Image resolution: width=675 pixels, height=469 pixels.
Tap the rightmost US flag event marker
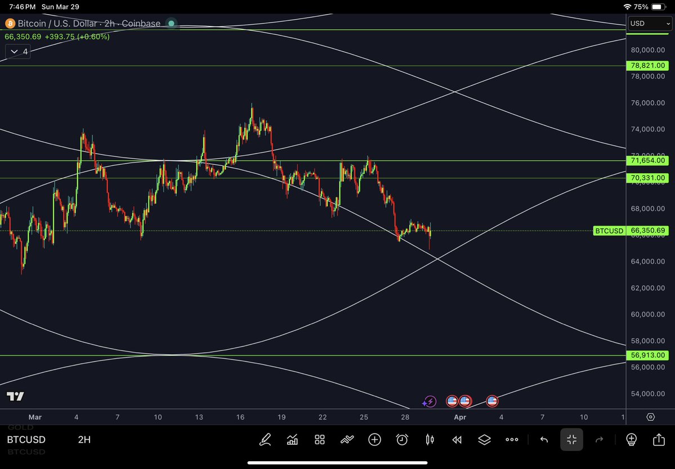pyautogui.click(x=492, y=402)
